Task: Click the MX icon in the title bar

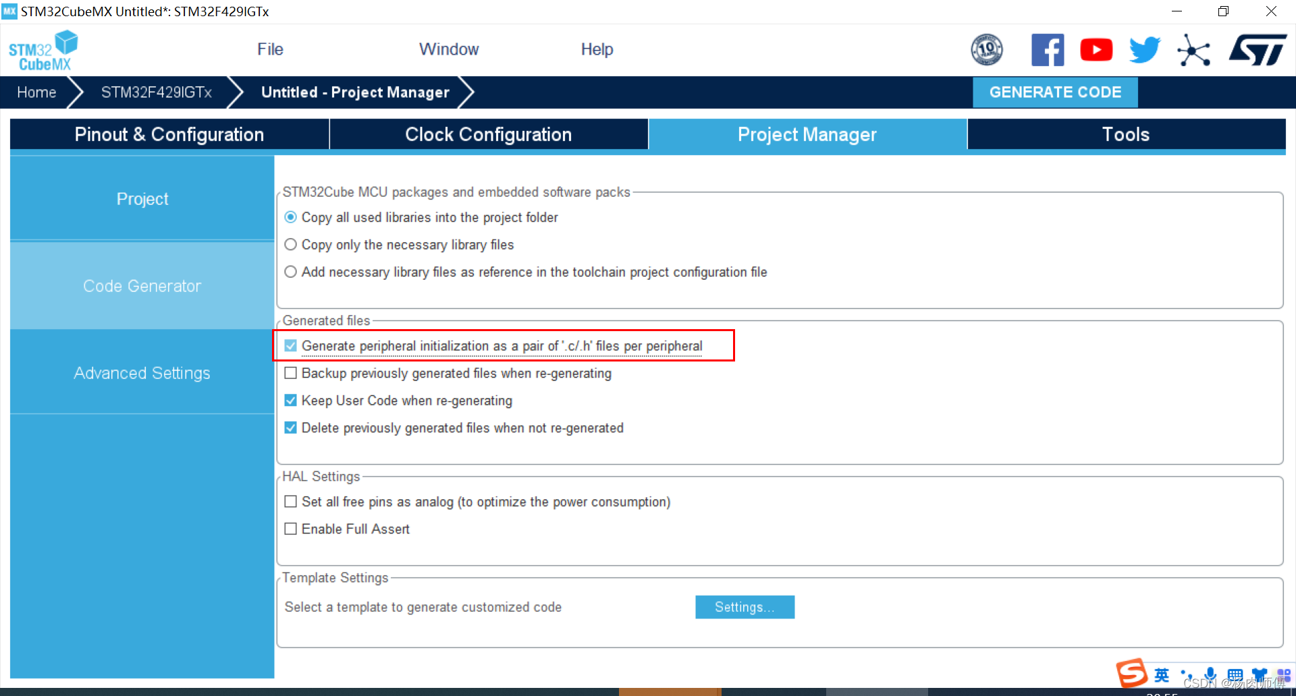Action: pos(9,11)
